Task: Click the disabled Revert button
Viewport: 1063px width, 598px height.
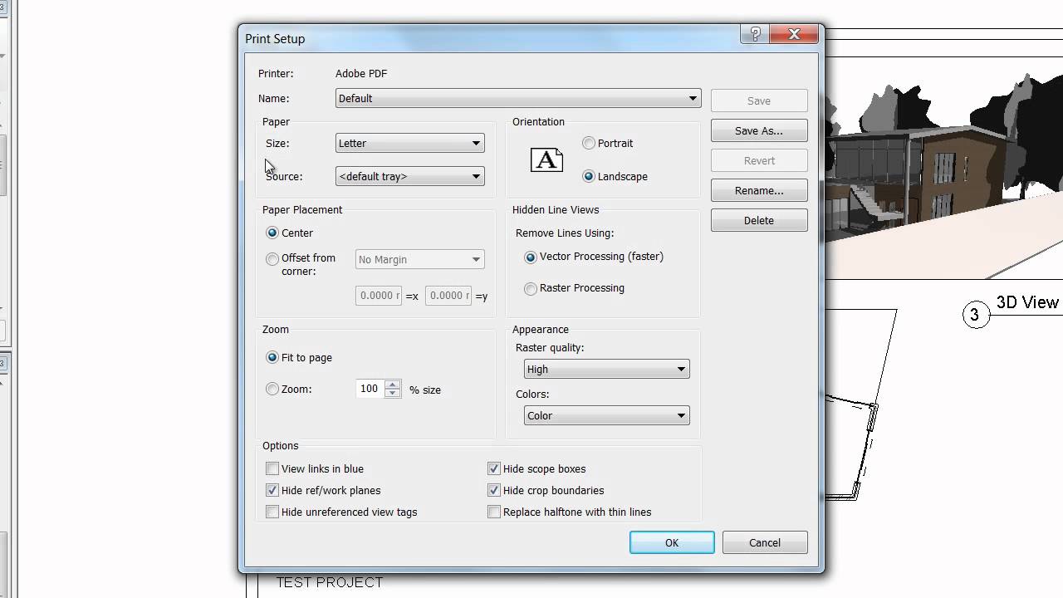Action: 759,160
